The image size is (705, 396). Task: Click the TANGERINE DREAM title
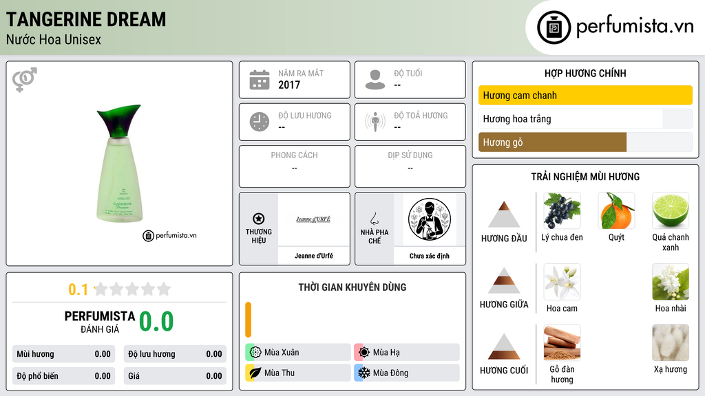[86, 20]
